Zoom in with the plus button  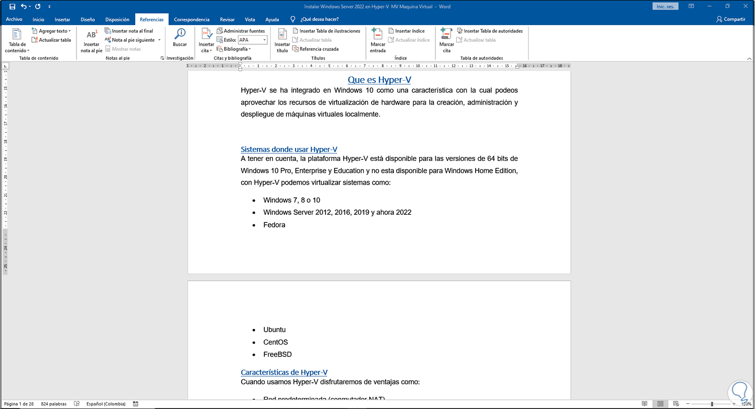click(734, 403)
